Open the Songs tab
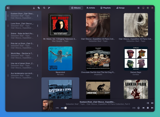160x117 pixels. coord(121,8)
